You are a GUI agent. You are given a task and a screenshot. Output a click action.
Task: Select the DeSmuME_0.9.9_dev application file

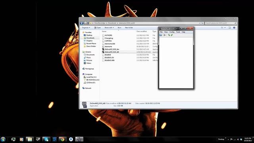point(112,49)
